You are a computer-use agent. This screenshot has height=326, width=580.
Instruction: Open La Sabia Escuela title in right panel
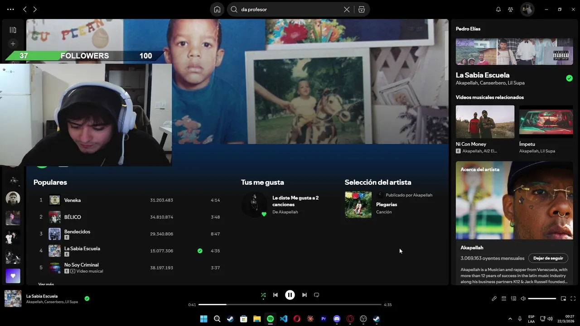pyautogui.click(x=483, y=75)
